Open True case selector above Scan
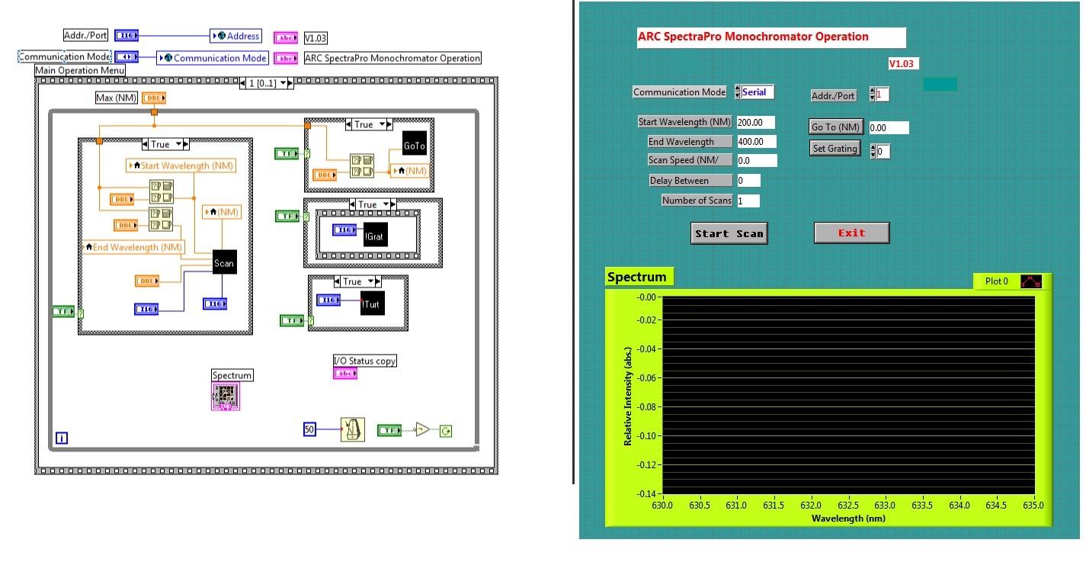 165,144
